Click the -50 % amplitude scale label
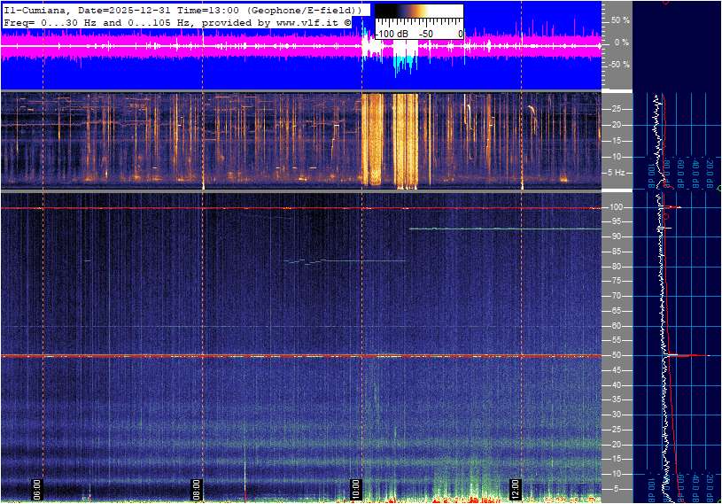Image resolution: width=722 pixels, height=504 pixels. pyautogui.click(x=618, y=65)
